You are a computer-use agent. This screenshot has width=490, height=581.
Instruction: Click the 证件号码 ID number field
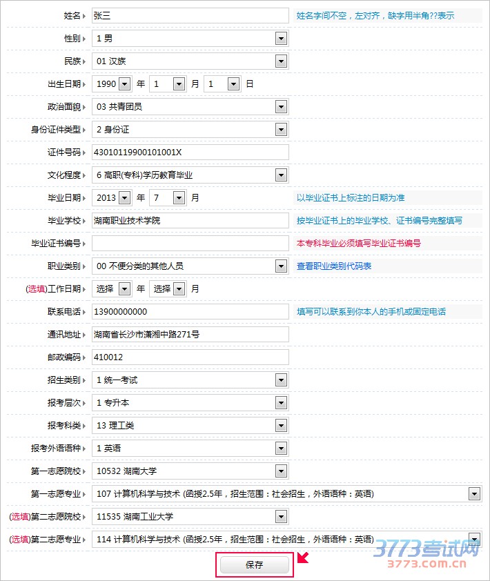click(190, 152)
